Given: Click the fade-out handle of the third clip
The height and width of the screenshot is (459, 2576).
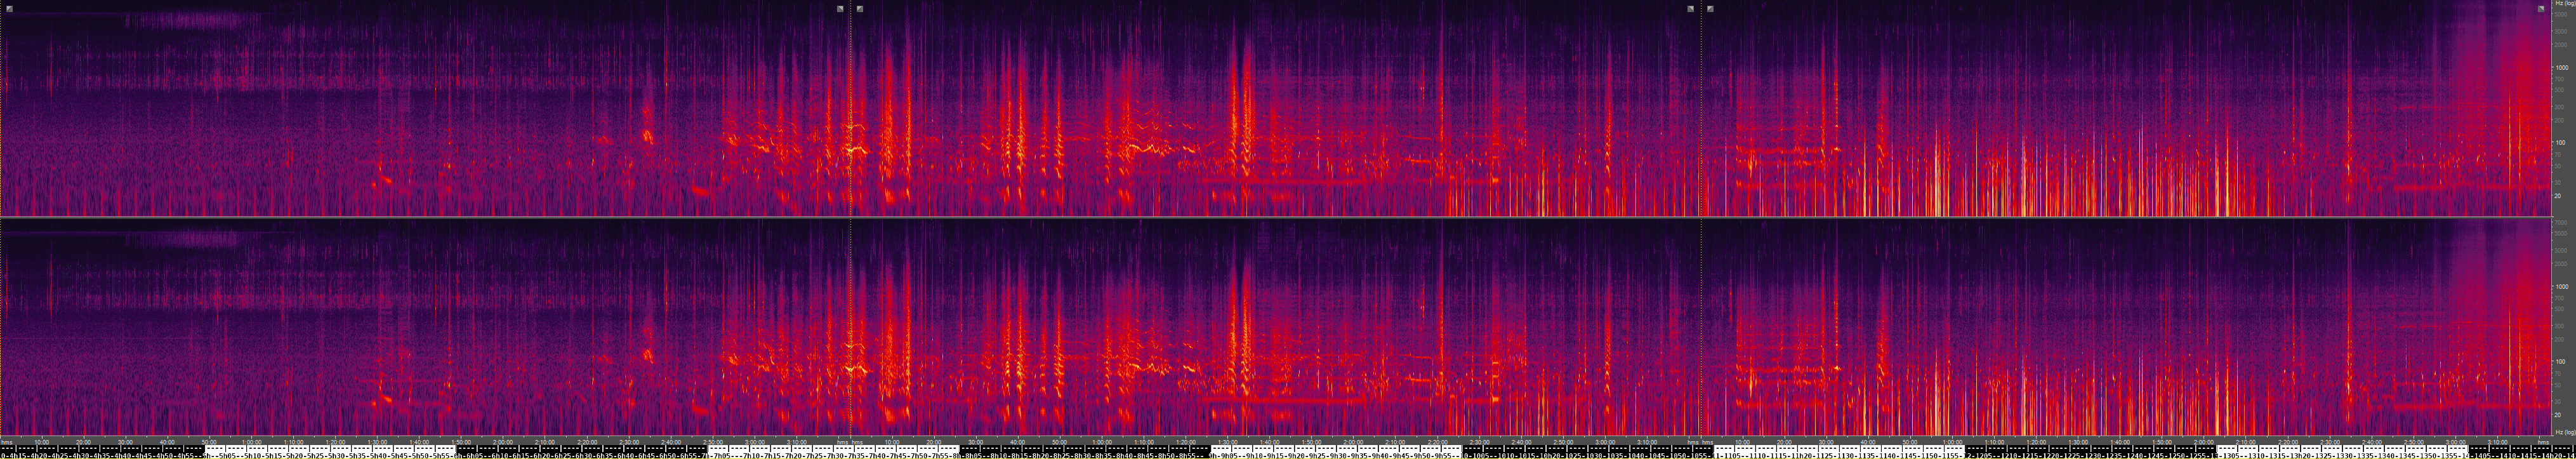Looking at the screenshot, I should tap(2541, 8).
